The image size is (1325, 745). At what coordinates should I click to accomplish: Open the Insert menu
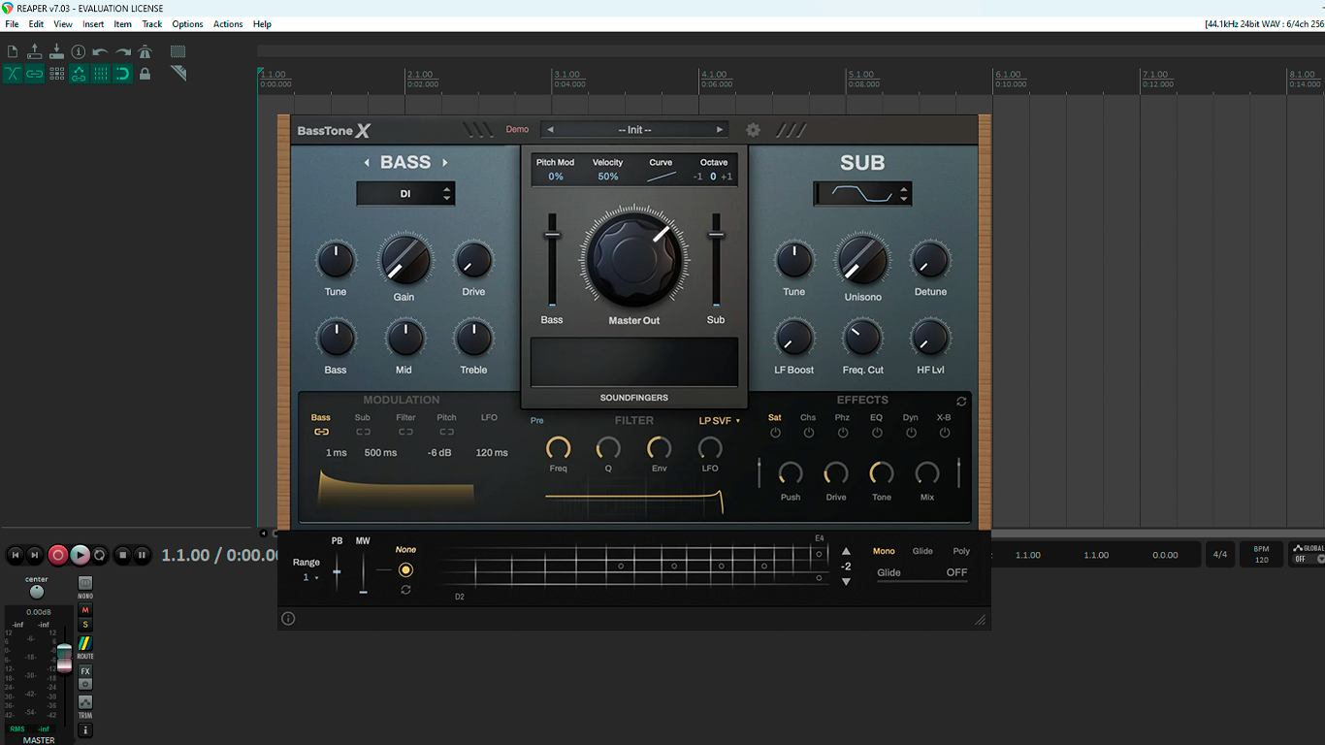pyautogui.click(x=93, y=24)
